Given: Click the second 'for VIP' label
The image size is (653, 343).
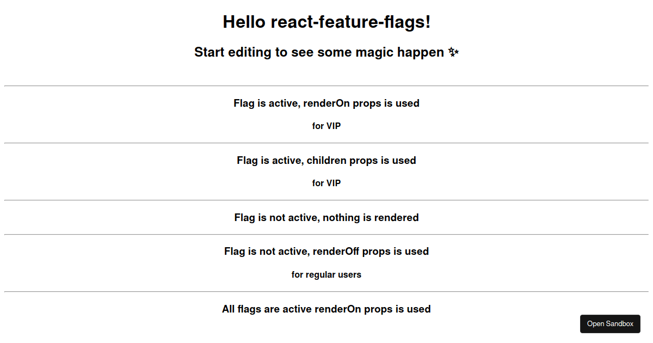Looking at the screenshot, I should tap(326, 183).
